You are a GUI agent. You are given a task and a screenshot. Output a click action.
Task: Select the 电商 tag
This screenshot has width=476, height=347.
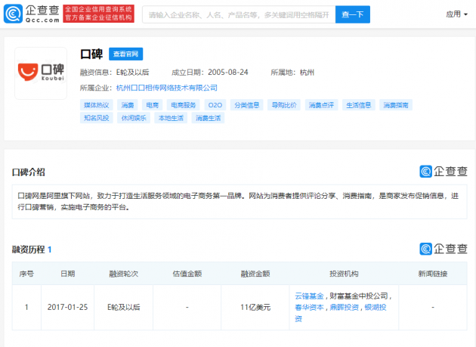[153, 105]
